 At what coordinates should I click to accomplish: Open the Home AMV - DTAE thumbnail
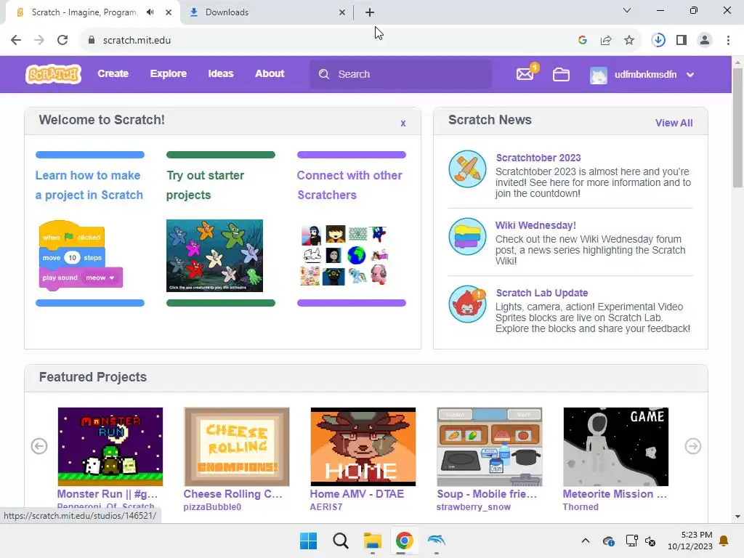click(363, 447)
